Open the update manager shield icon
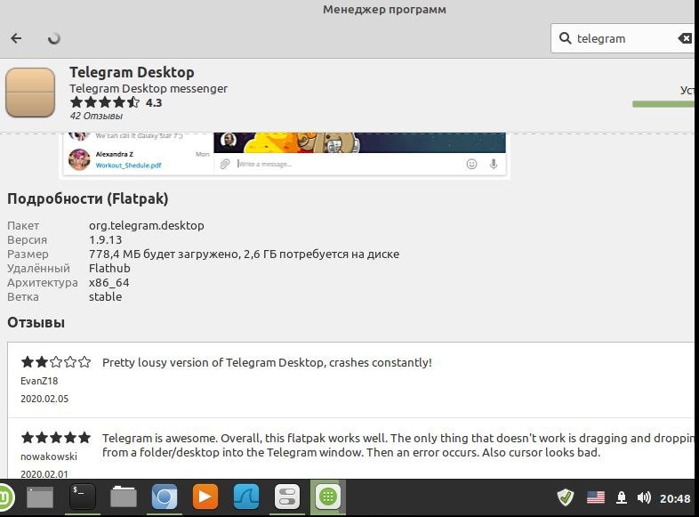The width and height of the screenshot is (699, 517). [x=566, y=497]
